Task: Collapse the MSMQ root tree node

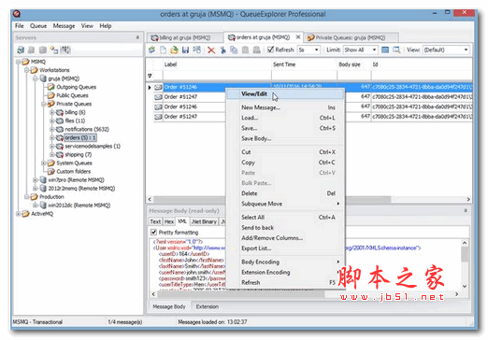Action: pyautogui.click(x=19, y=62)
